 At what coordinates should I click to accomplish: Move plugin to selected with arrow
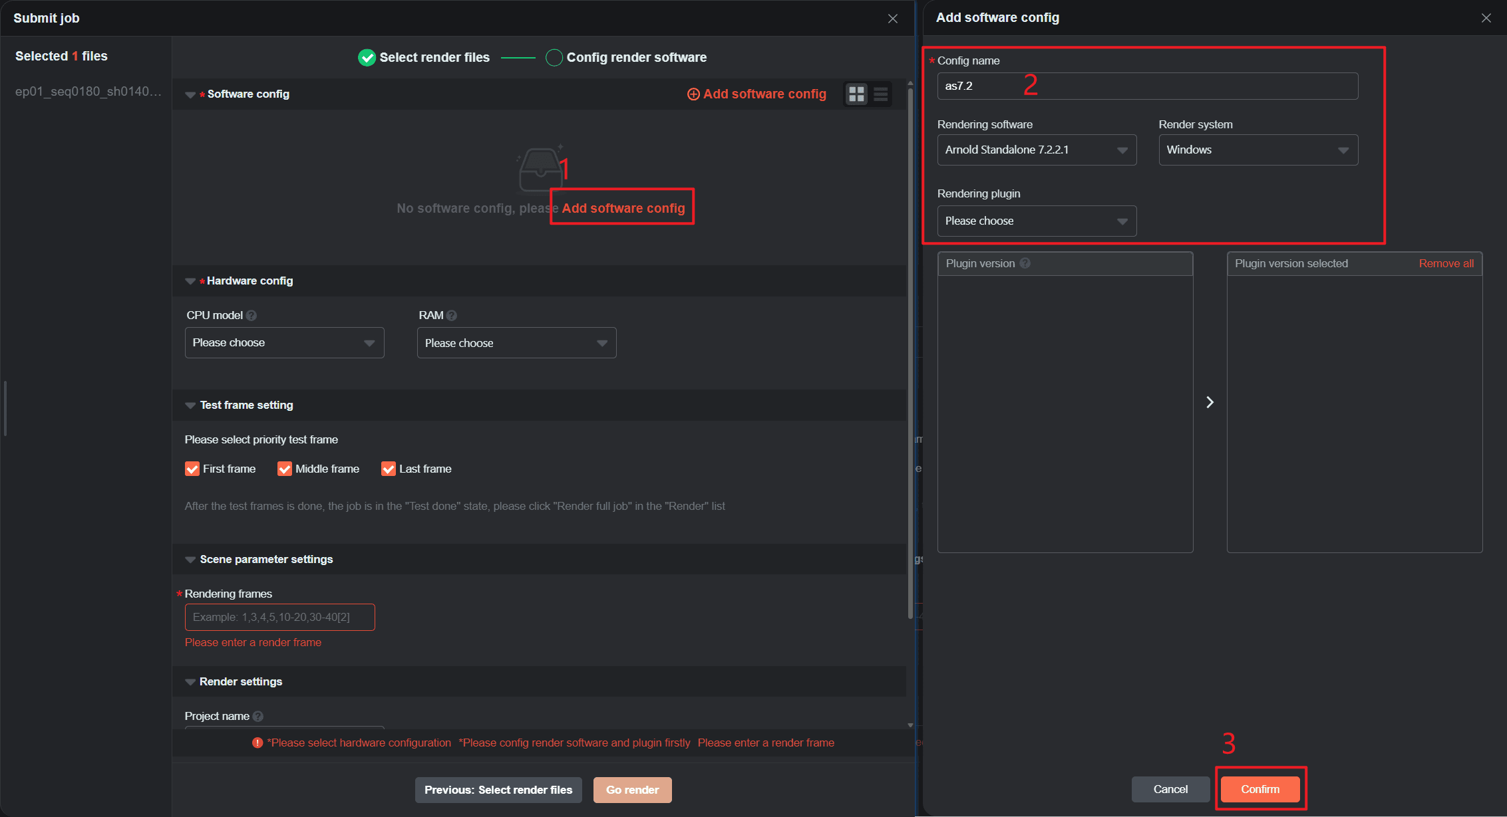click(x=1210, y=402)
